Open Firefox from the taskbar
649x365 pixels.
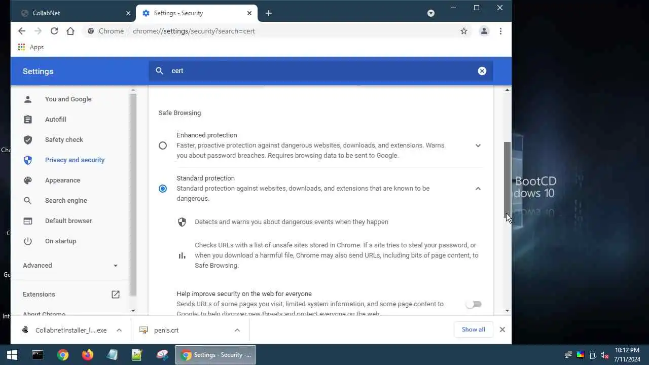[x=88, y=355]
